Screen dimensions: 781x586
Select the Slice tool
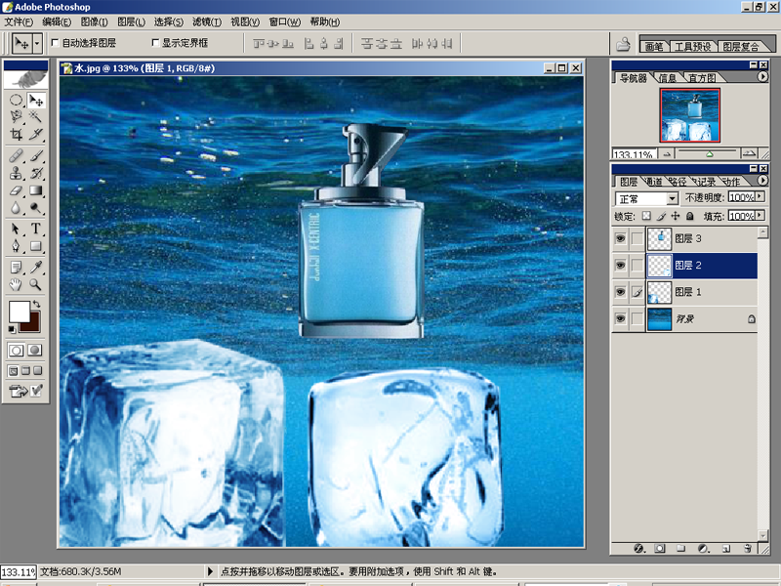[x=35, y=134]
